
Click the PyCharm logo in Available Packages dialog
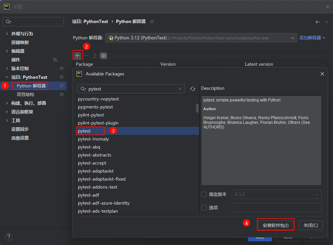tap(79, 74)
